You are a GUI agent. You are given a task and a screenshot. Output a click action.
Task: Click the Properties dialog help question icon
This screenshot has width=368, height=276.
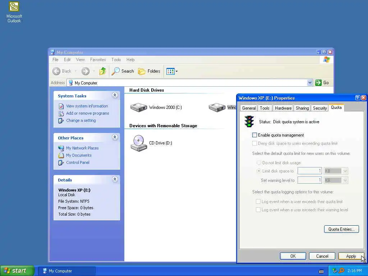(358, 98)
